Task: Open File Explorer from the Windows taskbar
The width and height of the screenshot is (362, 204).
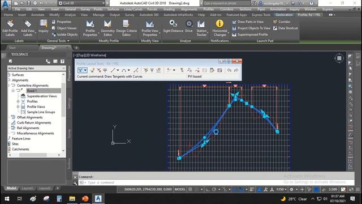Action: tap(72, 199)
